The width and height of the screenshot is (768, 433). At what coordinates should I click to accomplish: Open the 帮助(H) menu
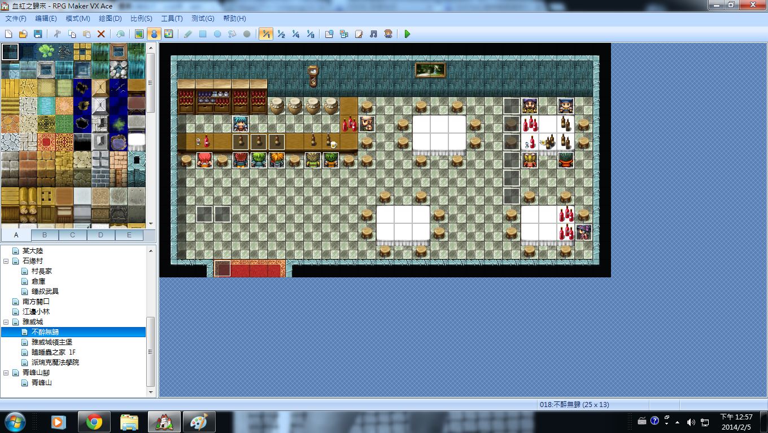click(x=234, y=19)
